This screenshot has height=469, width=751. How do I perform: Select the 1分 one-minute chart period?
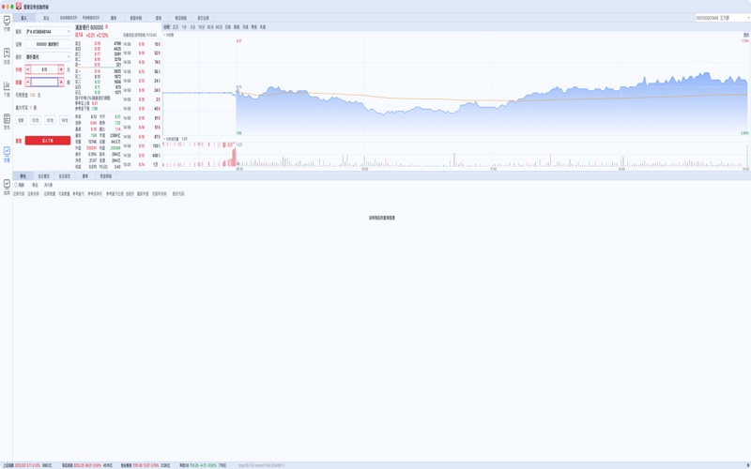tap(184, 27)
